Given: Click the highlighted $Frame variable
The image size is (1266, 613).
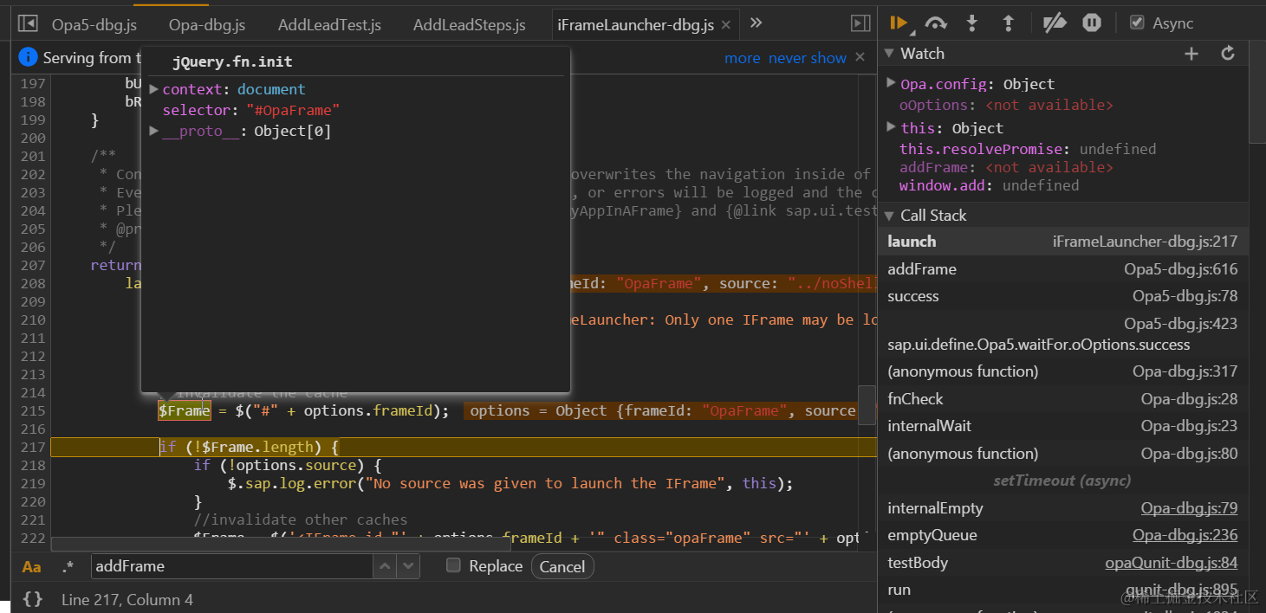Looking at the screenshot, I should pyautogui.click(x=184, y=410).
